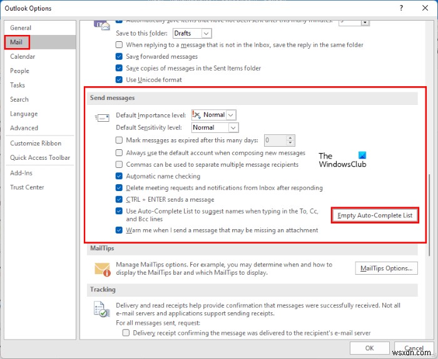This screenshot has width=438, height=359.
Task: Check Delivery receipt confirming message delivered
Action: (x=126, y=333)
